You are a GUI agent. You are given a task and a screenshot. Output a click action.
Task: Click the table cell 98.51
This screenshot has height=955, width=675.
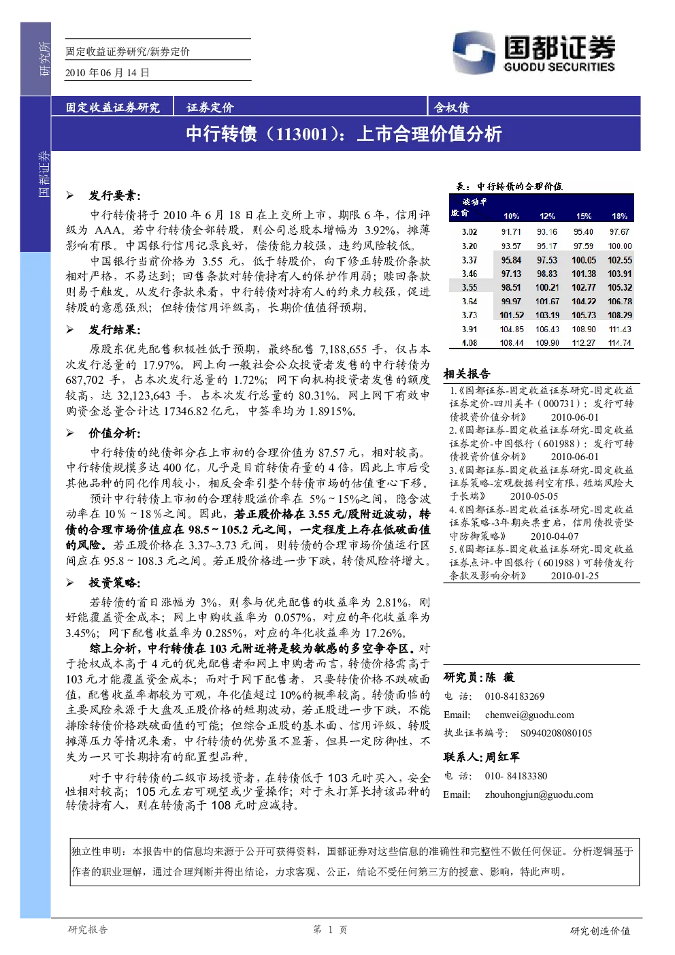pos(511,287)
